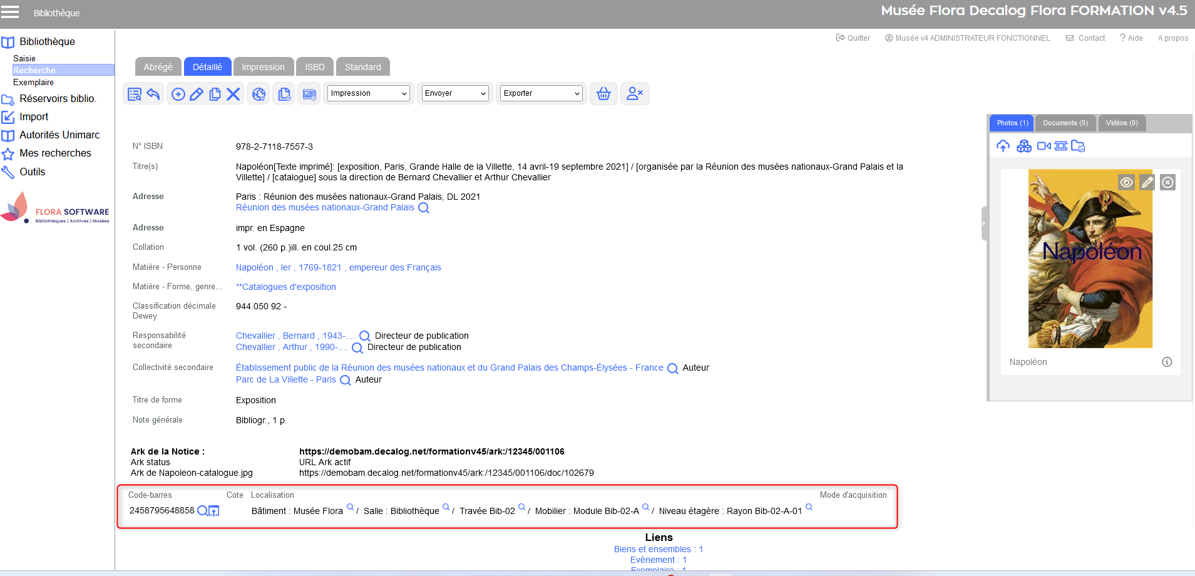Toggle eye preview on Napoléon photo

coord(1126,182)
